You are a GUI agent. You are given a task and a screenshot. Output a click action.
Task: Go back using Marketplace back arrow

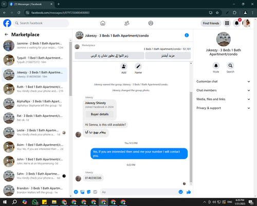coord(6,35)
